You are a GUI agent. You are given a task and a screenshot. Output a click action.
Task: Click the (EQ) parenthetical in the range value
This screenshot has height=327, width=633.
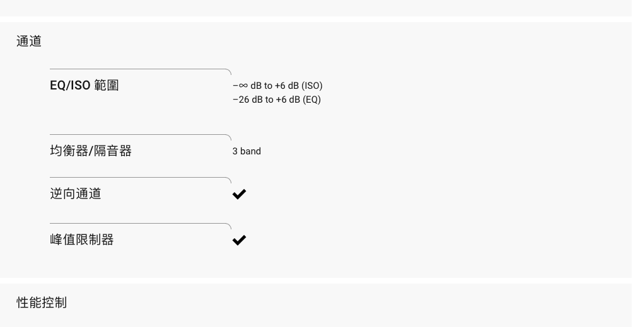tap(311, 100)
